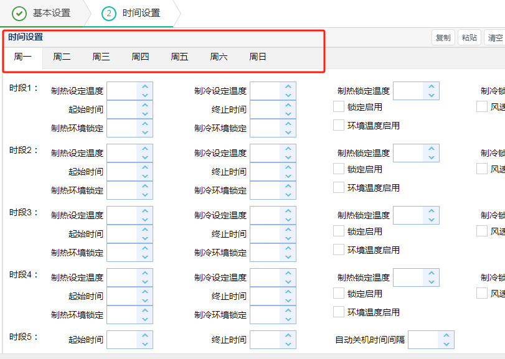Click the 清空 button

click(x=495, y=38)
